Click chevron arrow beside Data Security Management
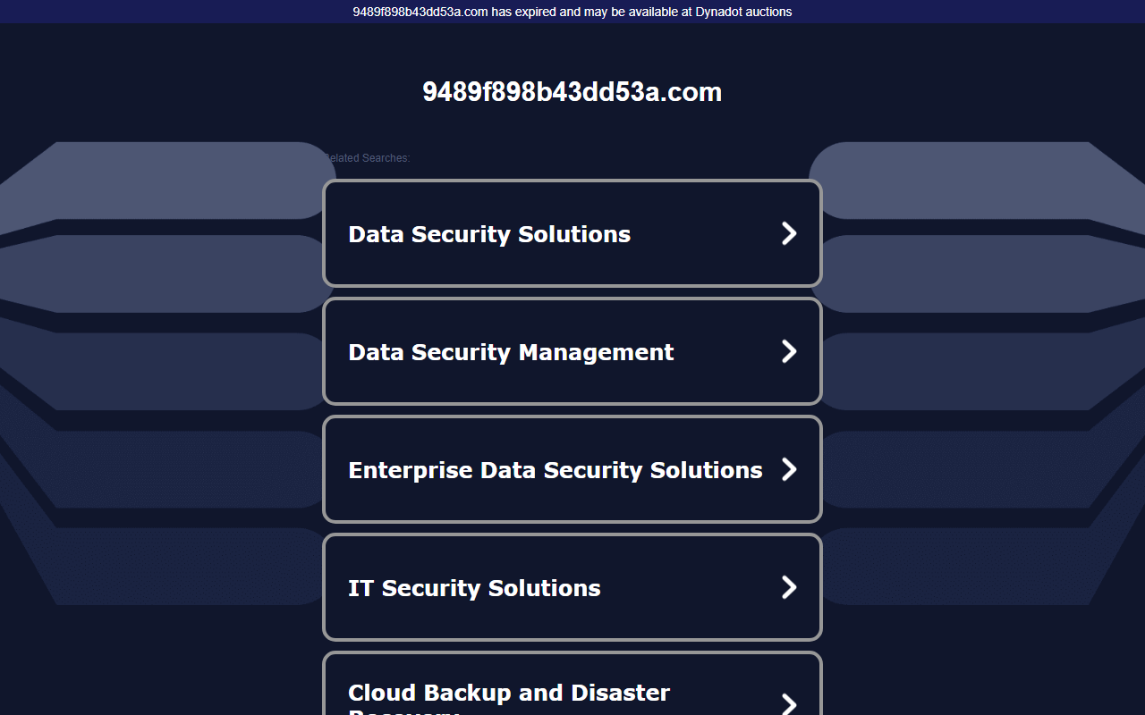Image resolution: width=1145 pixels, height=715 pixels. 789,351
